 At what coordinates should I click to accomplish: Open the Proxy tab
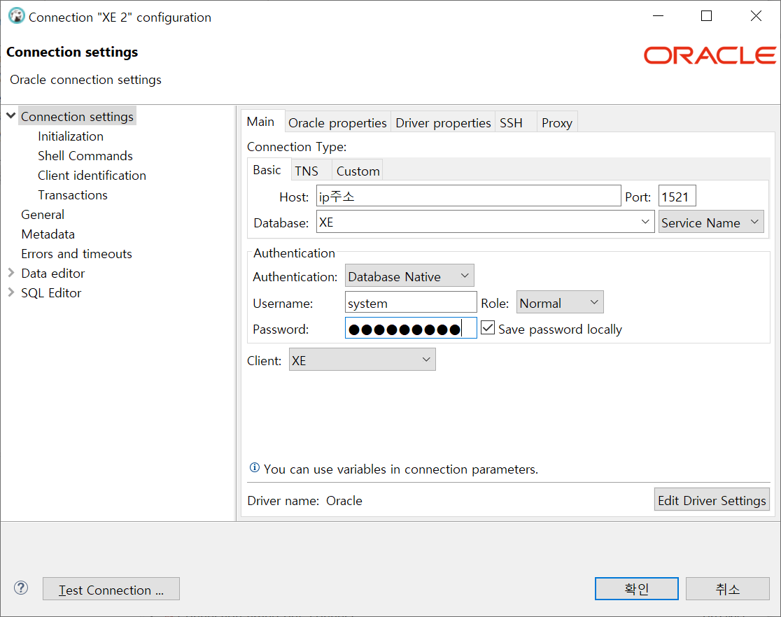[557, 122]
